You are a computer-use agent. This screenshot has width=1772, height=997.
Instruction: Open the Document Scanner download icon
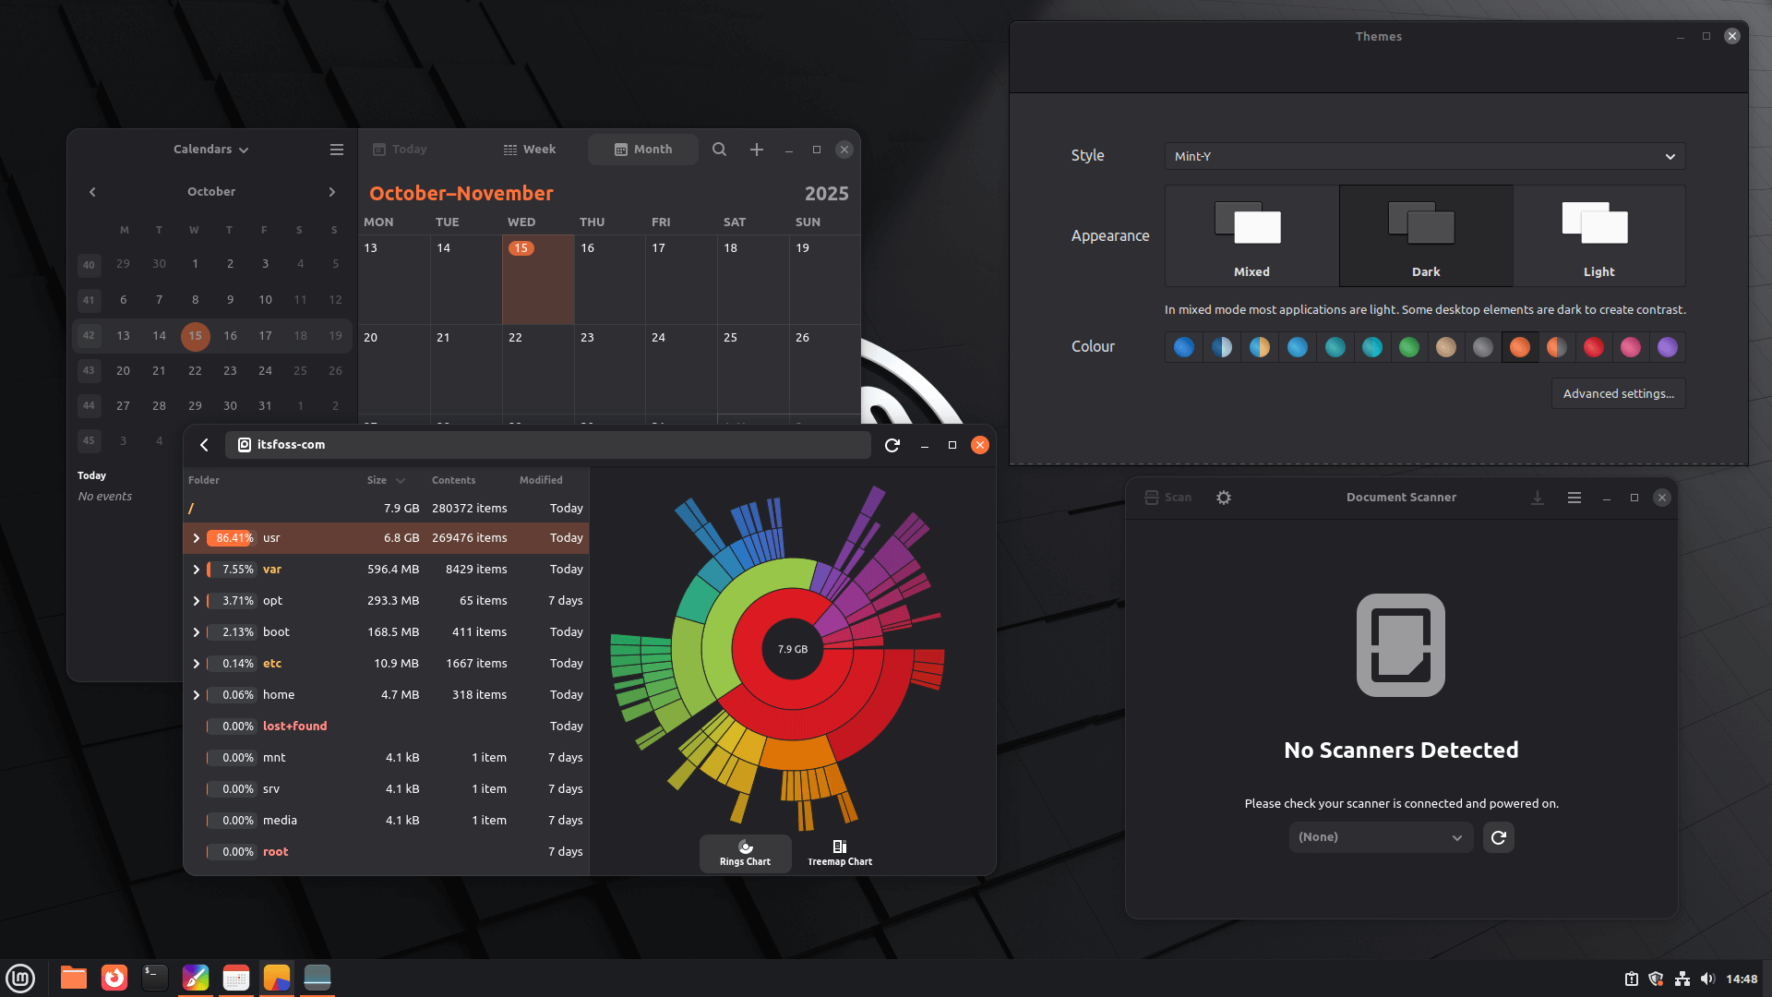(x=1538, y=498)
